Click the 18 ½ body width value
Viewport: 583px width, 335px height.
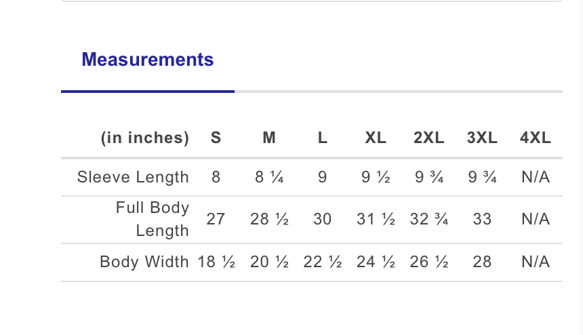click(x=216, y=262)
